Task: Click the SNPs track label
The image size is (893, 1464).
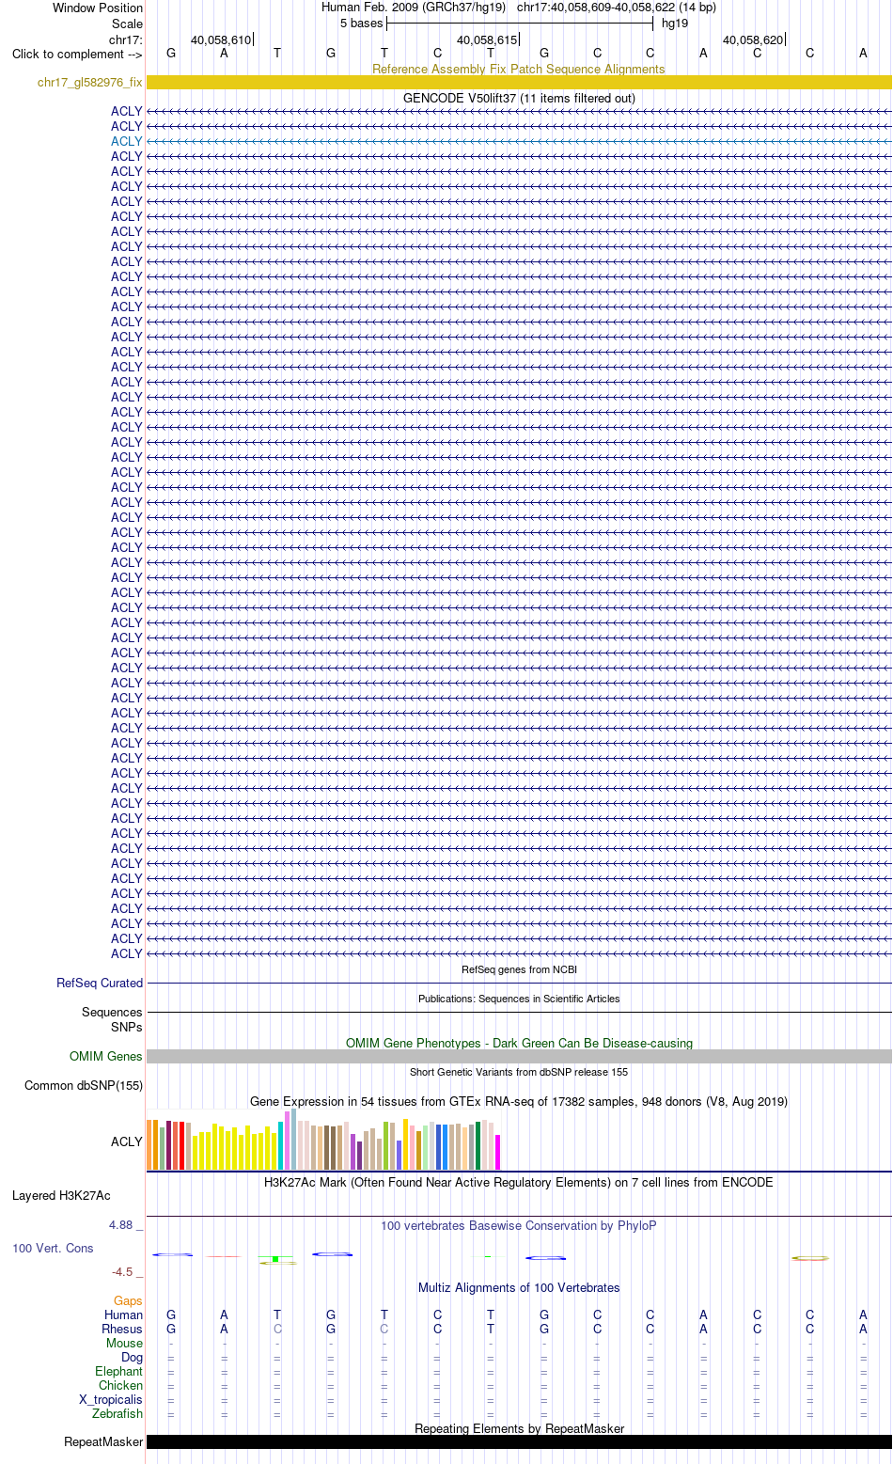Action: [127, 1027]
